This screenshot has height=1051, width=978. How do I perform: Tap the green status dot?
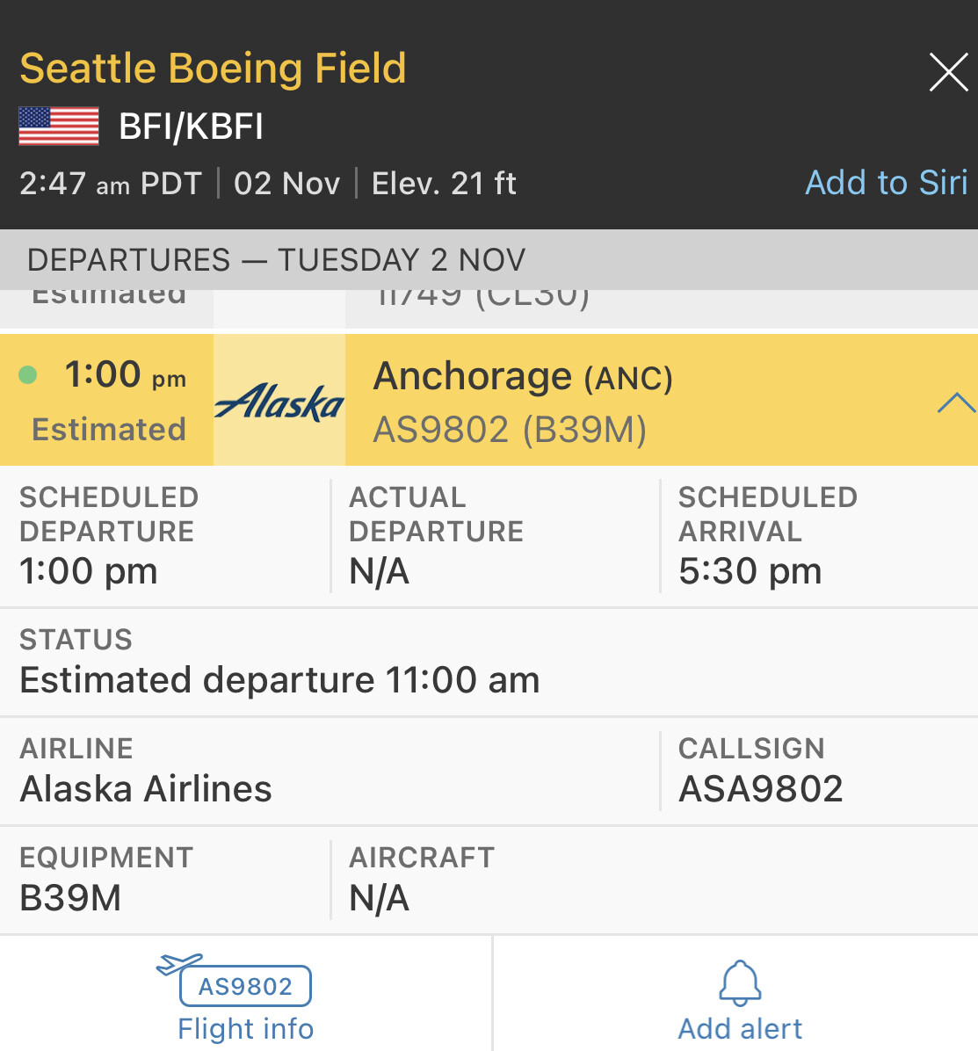tap(28, 375)
